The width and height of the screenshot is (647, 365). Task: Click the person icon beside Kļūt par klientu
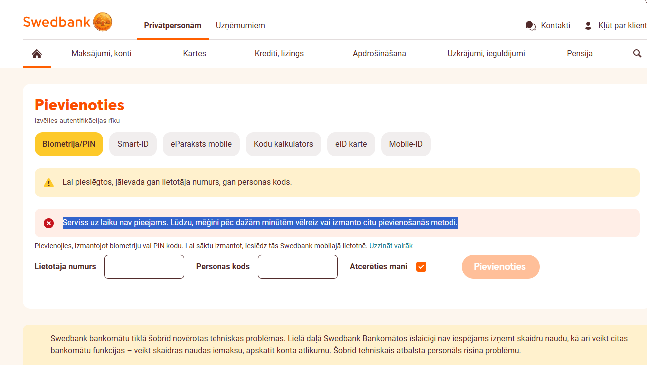[x=588, y=26]
